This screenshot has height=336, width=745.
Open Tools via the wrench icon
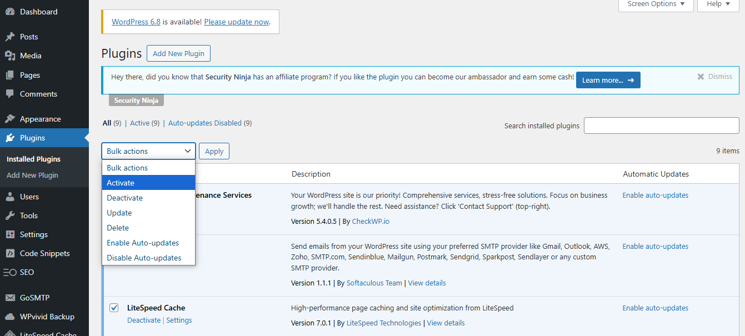coord(10,215)
